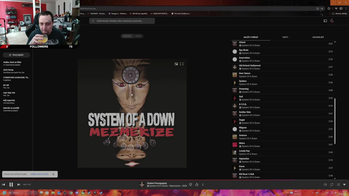Pause the current song
The image size is (349, 196).
coord(11,185)
